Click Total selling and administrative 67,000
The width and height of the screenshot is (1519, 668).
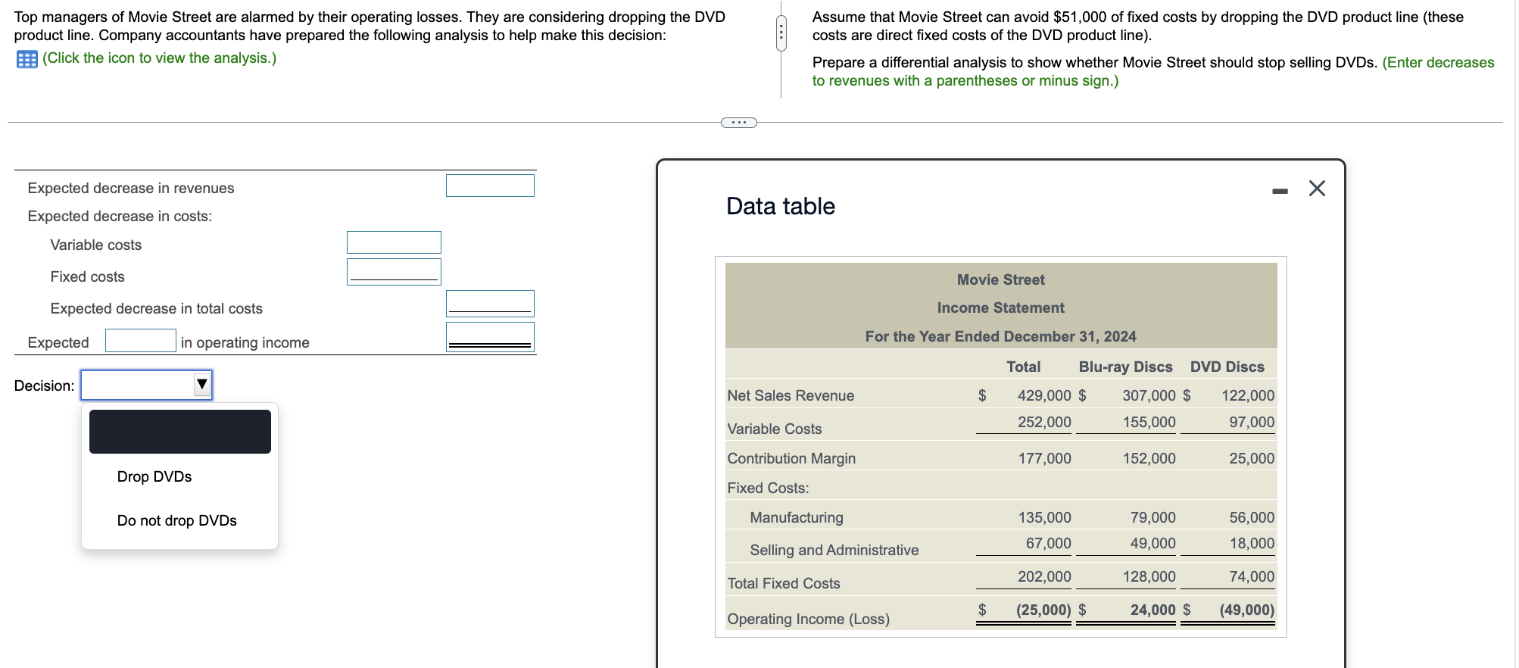1048,543
